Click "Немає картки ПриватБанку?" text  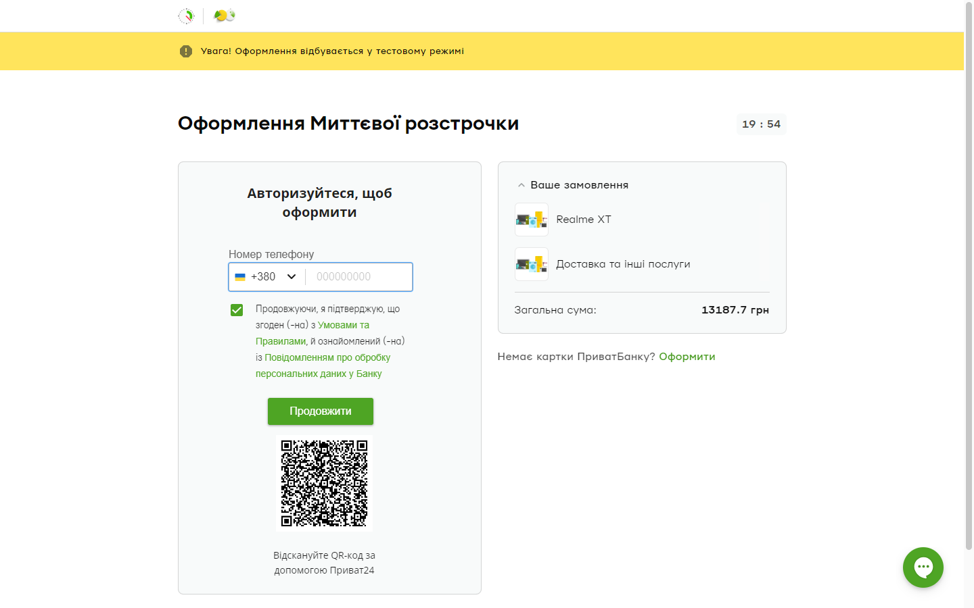(x=576, y=357)
